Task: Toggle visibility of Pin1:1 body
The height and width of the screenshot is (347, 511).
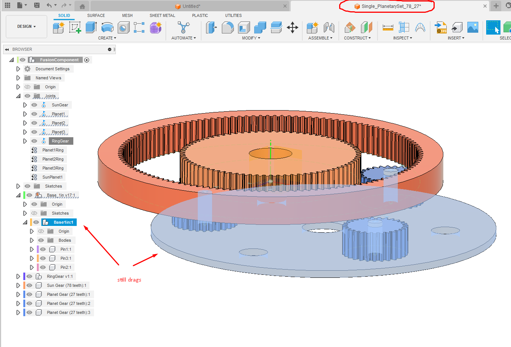Action: coord(43,249)
